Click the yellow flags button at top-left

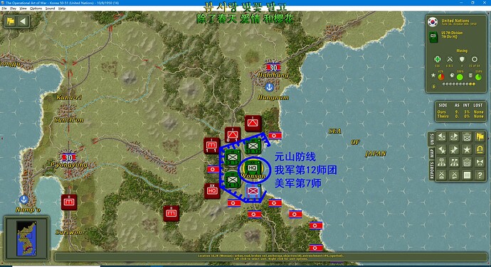11,21
